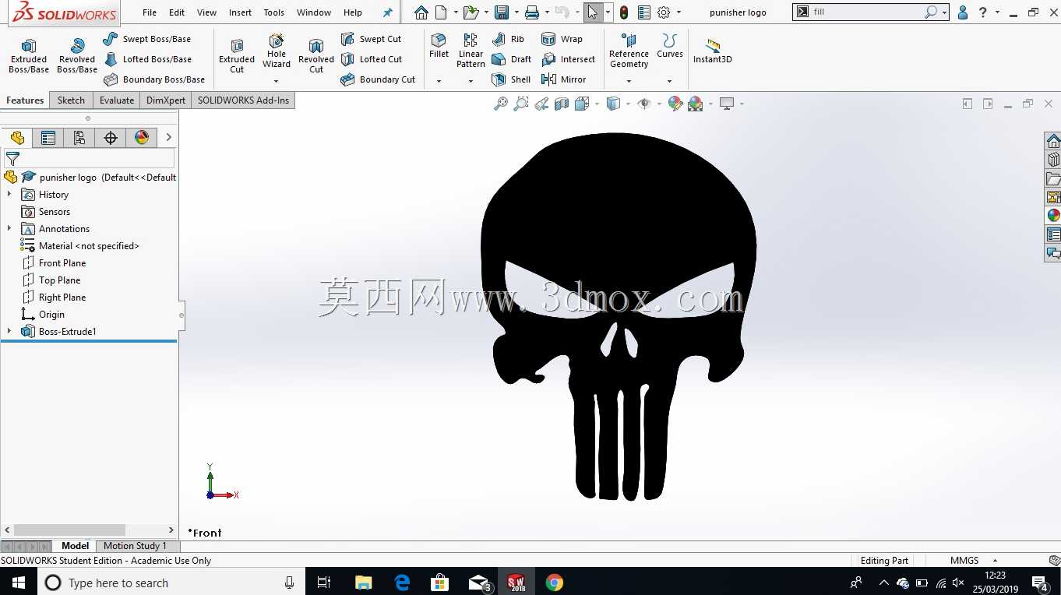Click the MMGS unit system button
Viewport: 1061px width, 595px height.
coord(964,561)
